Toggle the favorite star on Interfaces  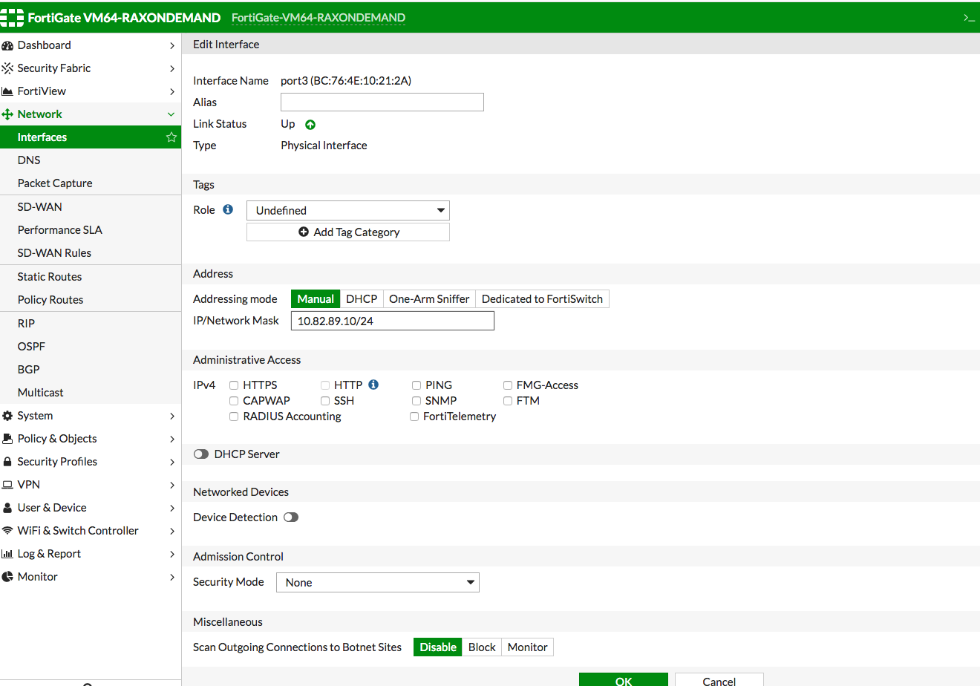[x=171, y=137]
